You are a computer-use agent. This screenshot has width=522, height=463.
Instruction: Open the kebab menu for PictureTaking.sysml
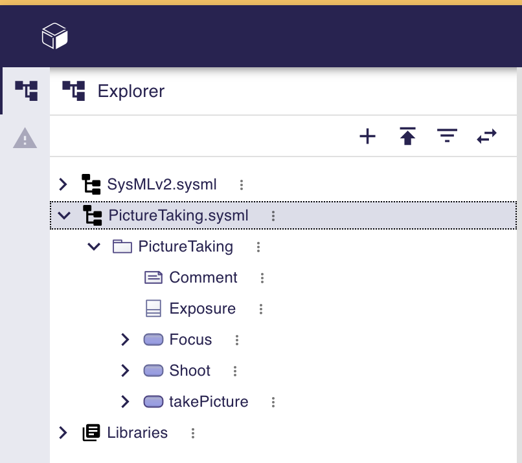[273, 215]
